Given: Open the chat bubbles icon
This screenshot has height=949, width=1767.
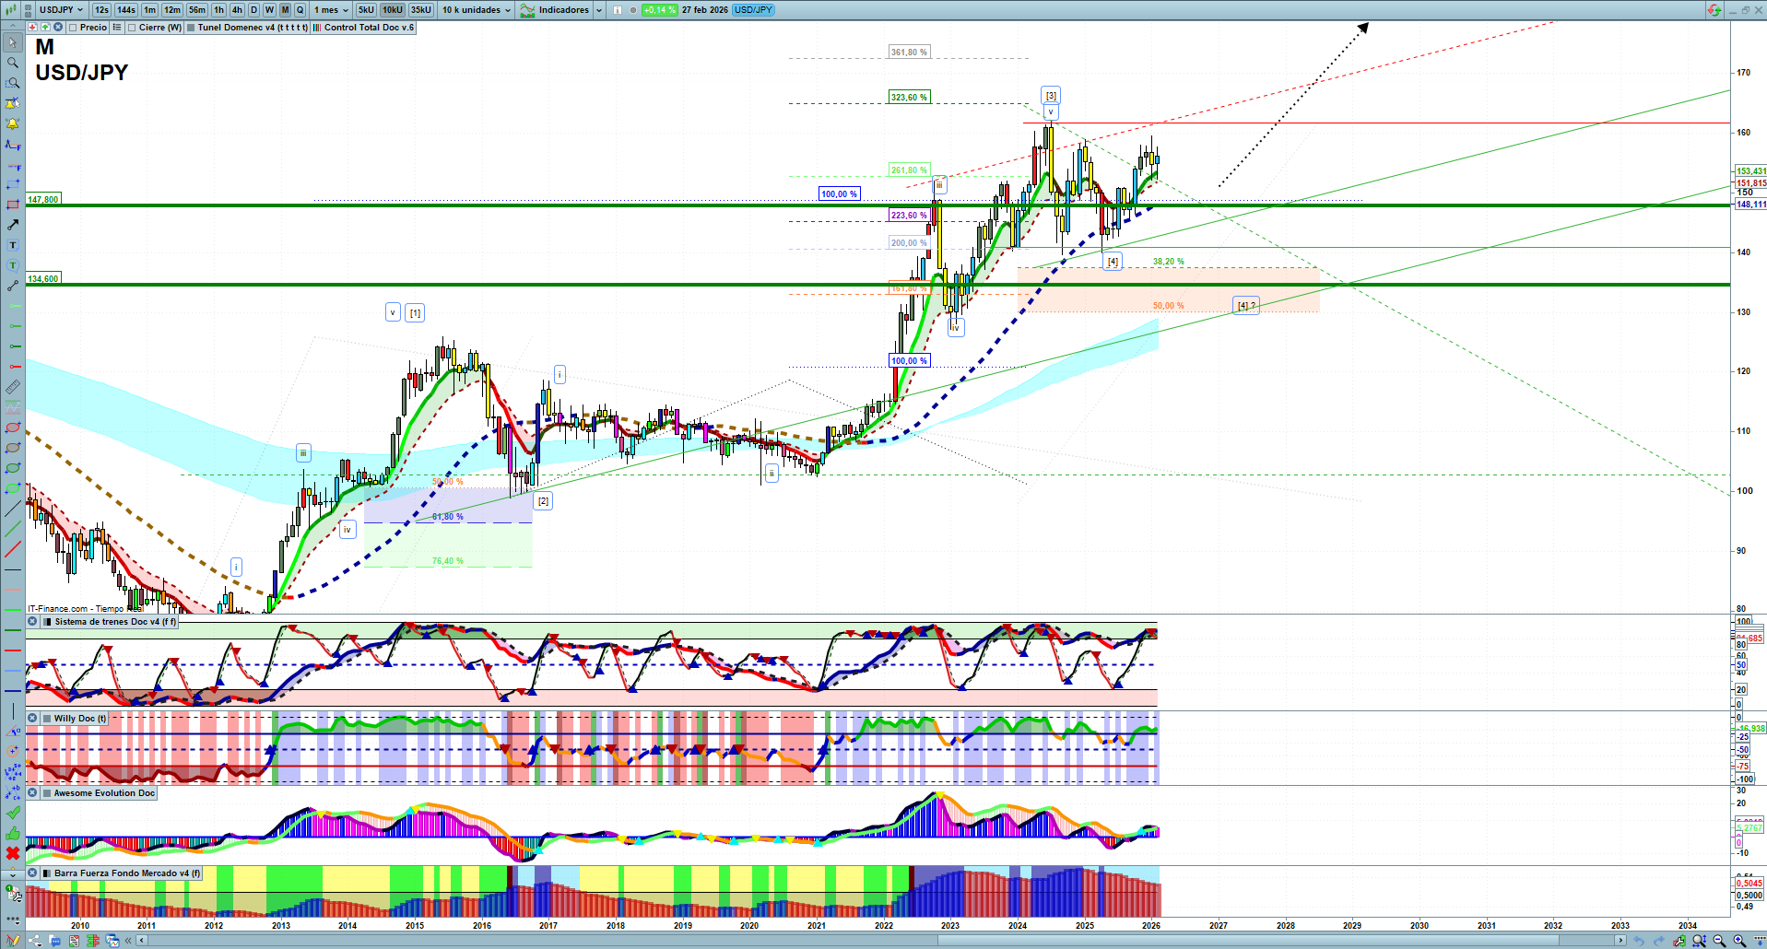Looking at the screenshot, I should [x=55, y=941].
